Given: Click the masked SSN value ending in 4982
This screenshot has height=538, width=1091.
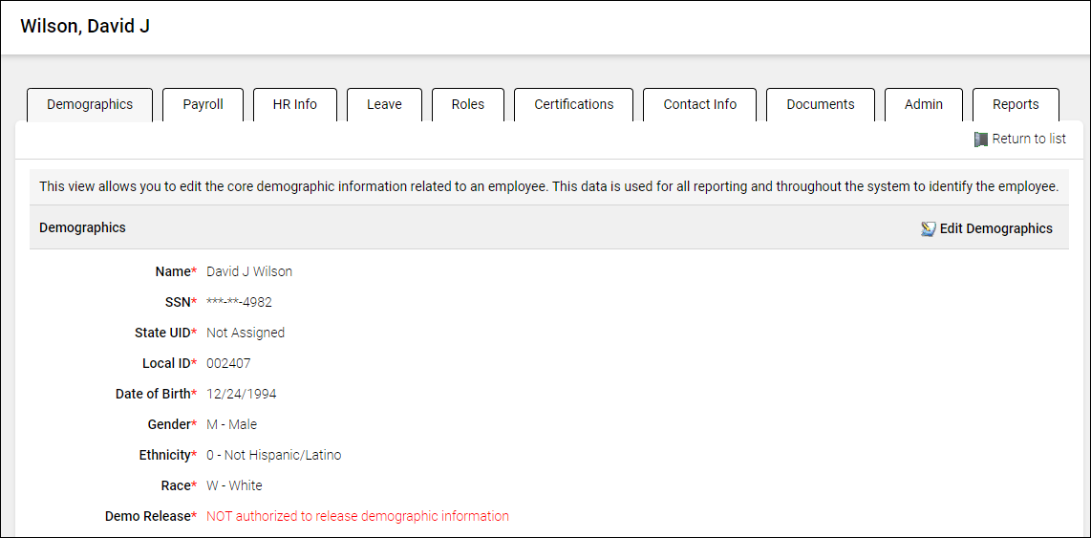Looking at the screenshot, I should 239,303.
